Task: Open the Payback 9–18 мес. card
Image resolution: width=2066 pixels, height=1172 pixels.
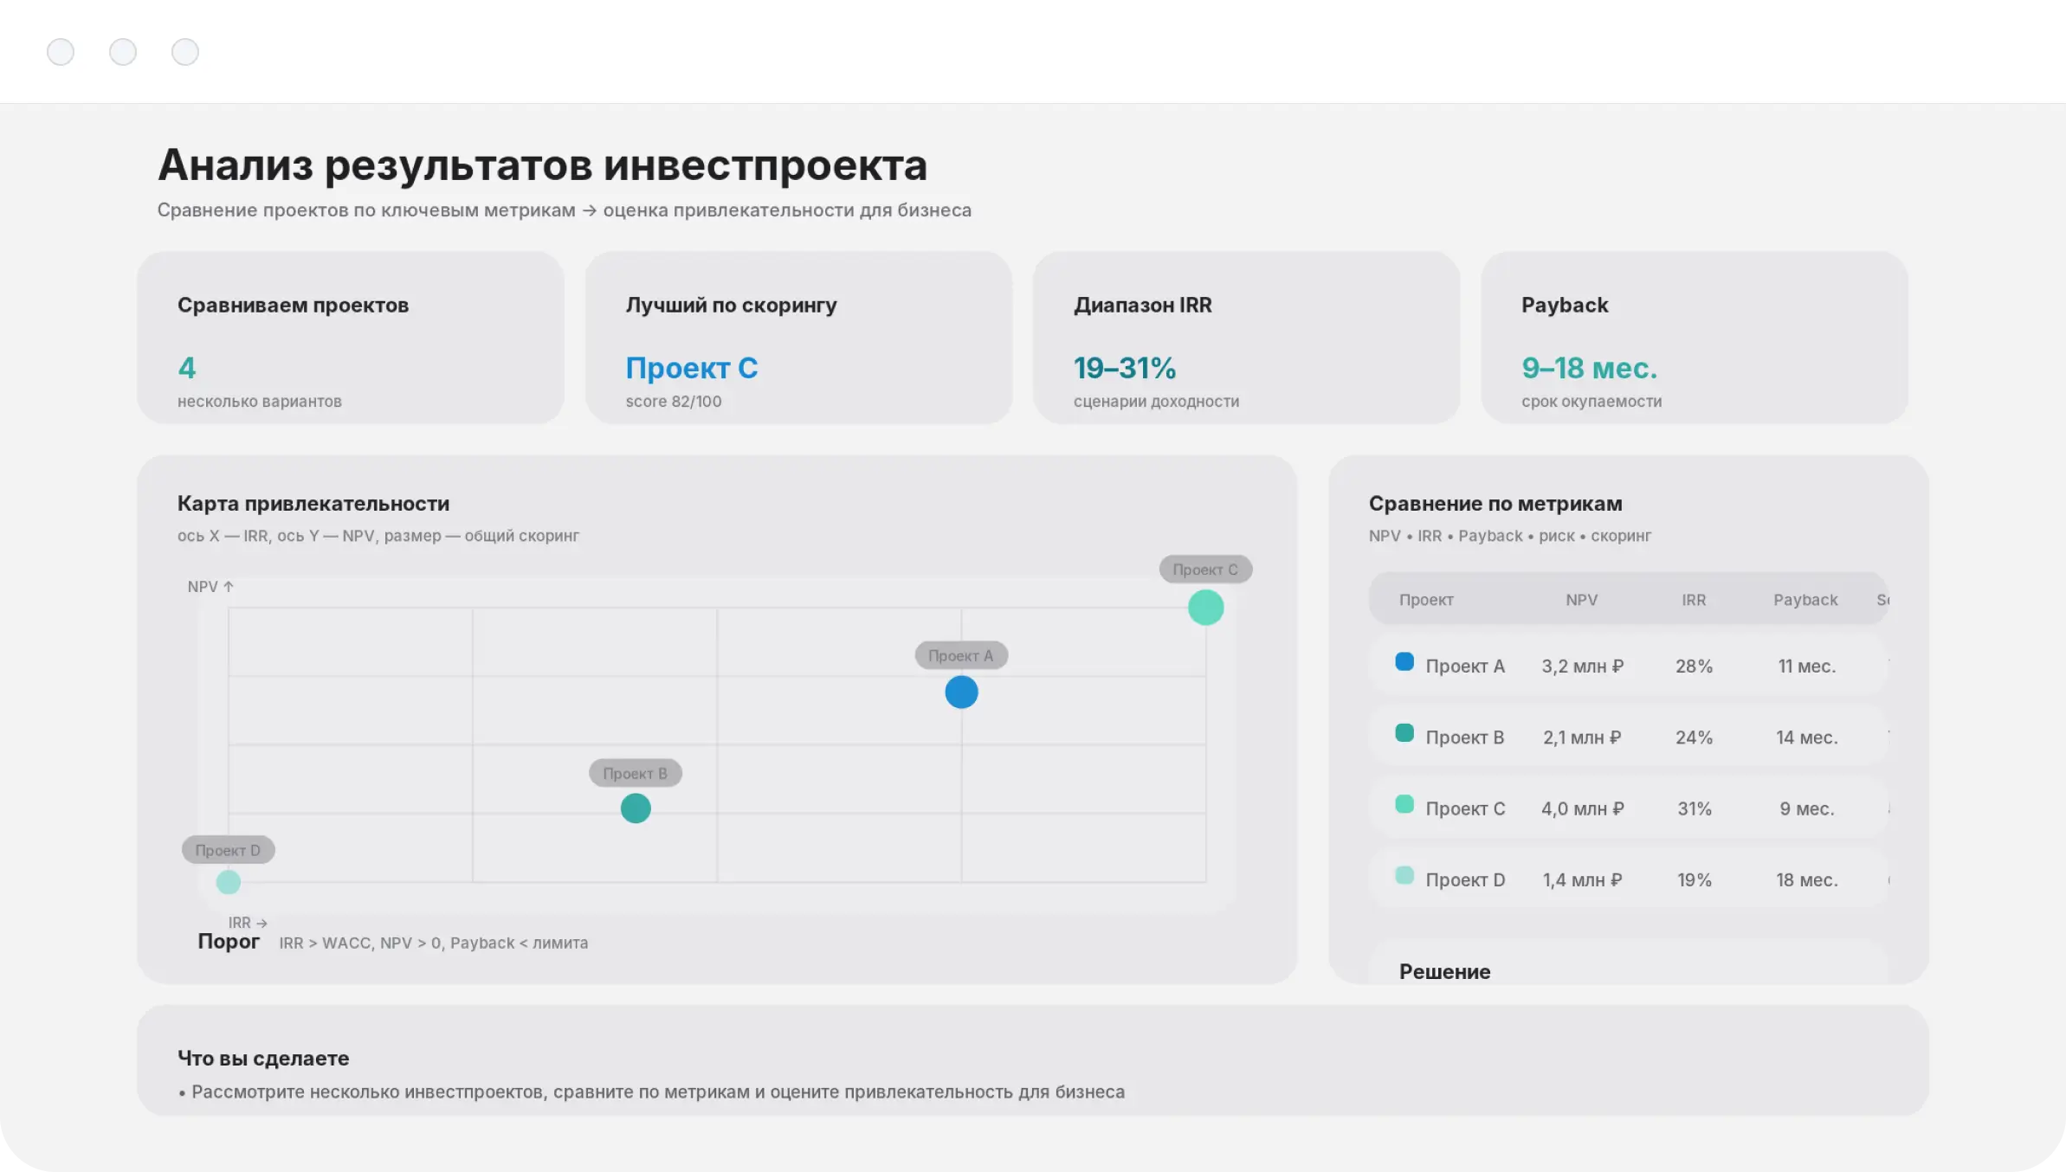Action: (1694, 338)
